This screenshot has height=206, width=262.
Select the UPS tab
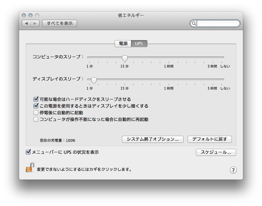coord(139,43)
